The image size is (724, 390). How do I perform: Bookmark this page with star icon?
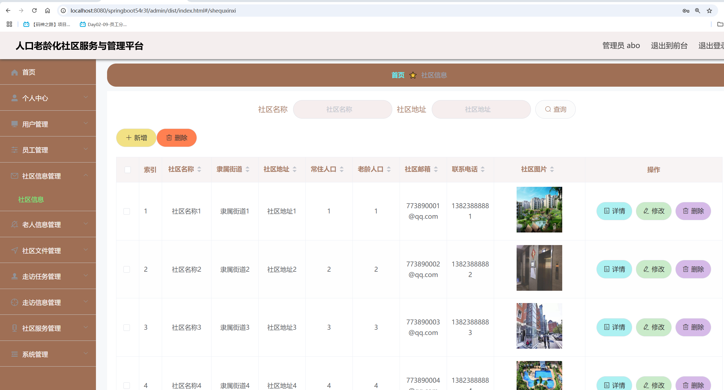(x=709, y=11)
